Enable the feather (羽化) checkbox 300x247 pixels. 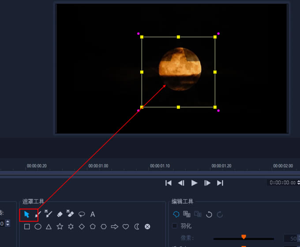pyautogui.click(x=175, y=226)
